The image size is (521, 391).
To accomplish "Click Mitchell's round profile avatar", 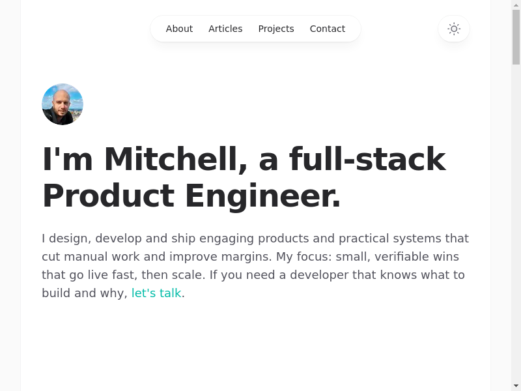I will [63, 104].
